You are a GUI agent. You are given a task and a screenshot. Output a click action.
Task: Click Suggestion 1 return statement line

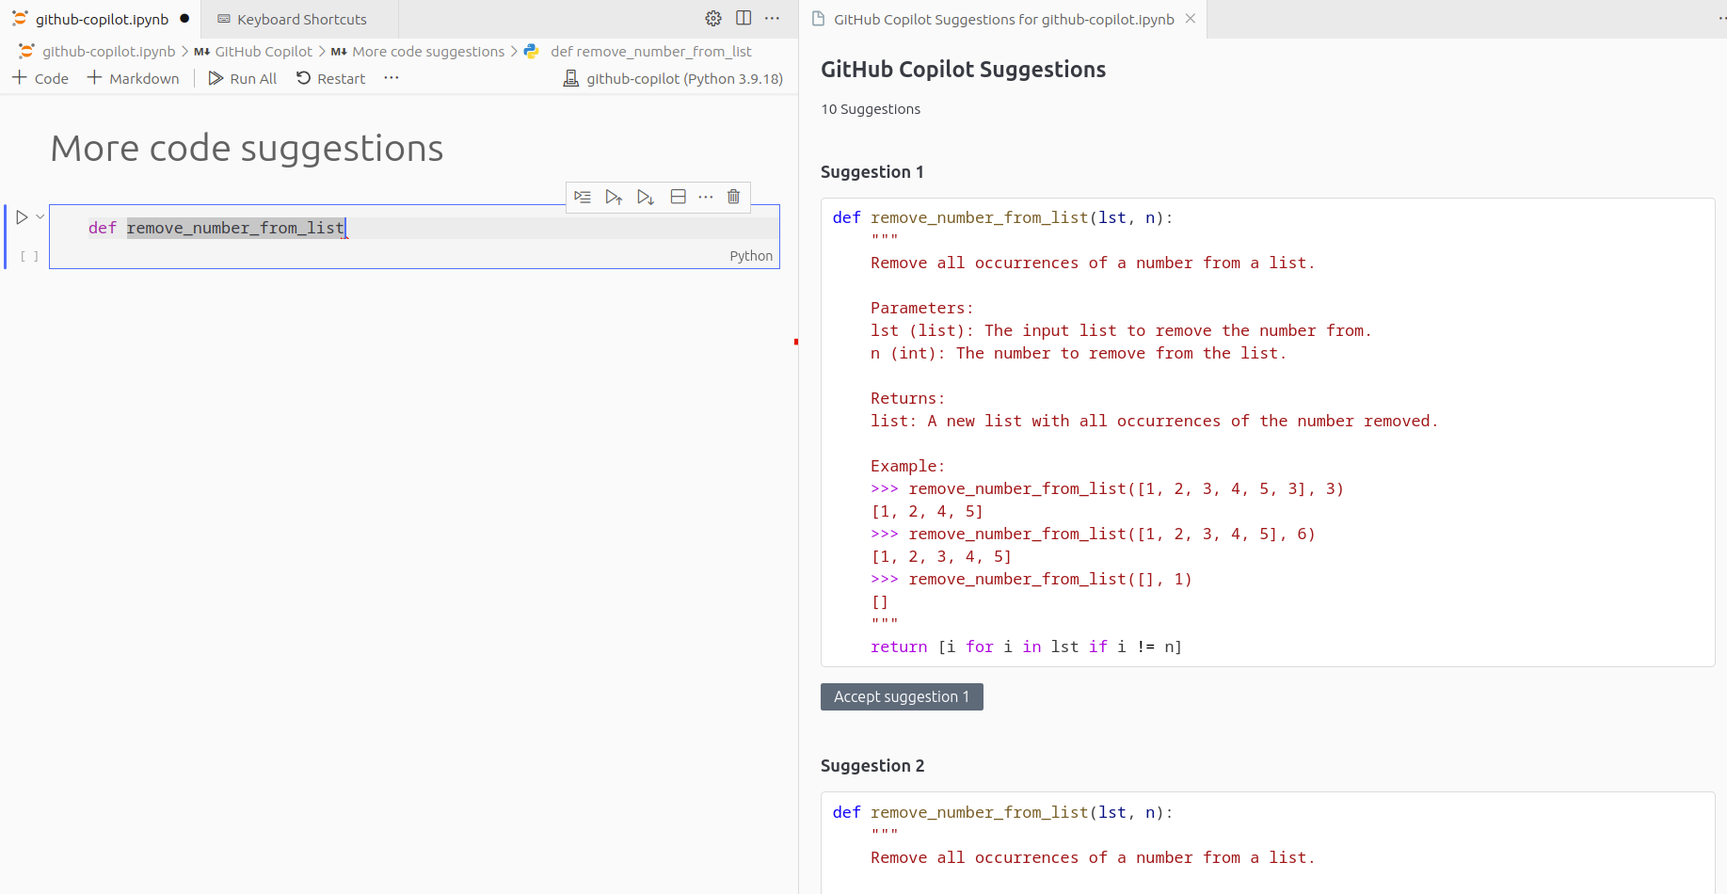pyautogui.click(x=1026, y=647)
